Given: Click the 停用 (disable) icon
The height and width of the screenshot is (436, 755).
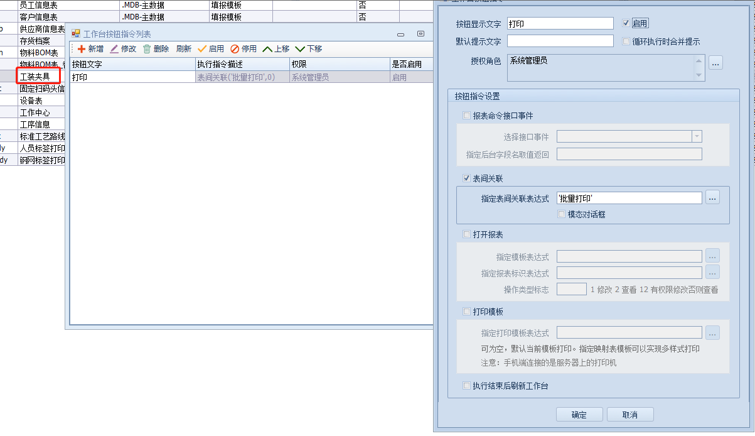Looking at the screenshot, I should coord(235,49).
